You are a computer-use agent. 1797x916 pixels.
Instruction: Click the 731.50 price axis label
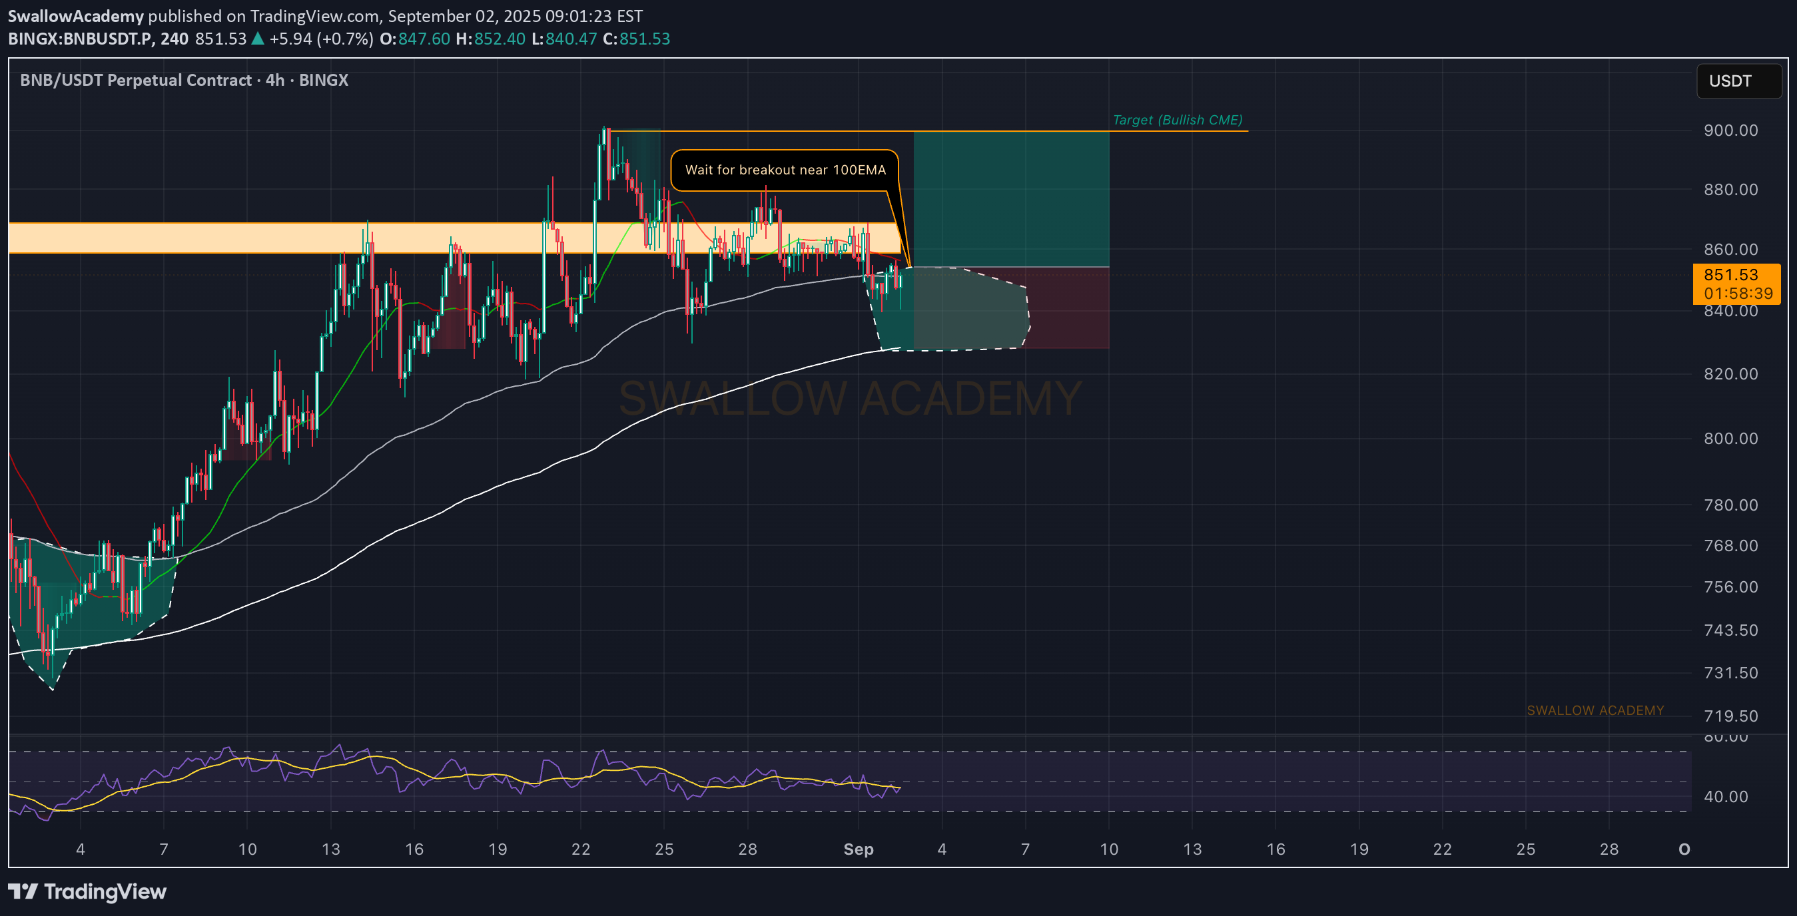click(x=1731, y=674)
